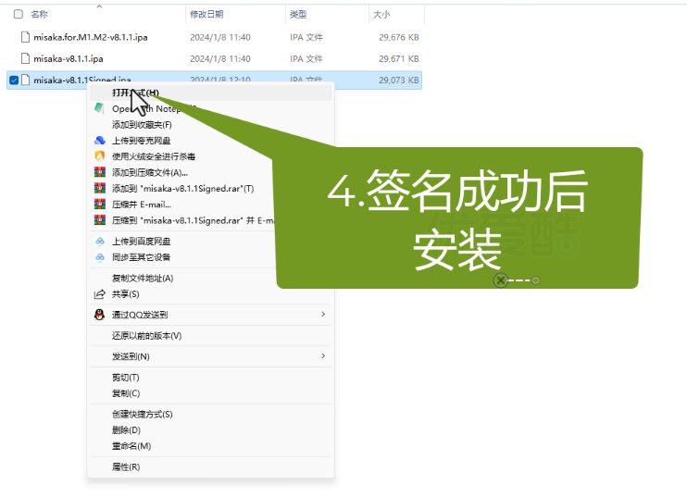Click the file icon of misaka-v8.1.1Signed.ipa

pyautogui.click(x=26, y=80)
